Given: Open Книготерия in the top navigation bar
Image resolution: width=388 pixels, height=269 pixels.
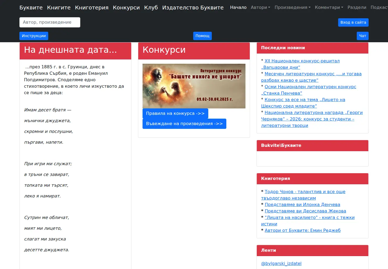Looking at the screenshot, I should (x=92, y=8).
